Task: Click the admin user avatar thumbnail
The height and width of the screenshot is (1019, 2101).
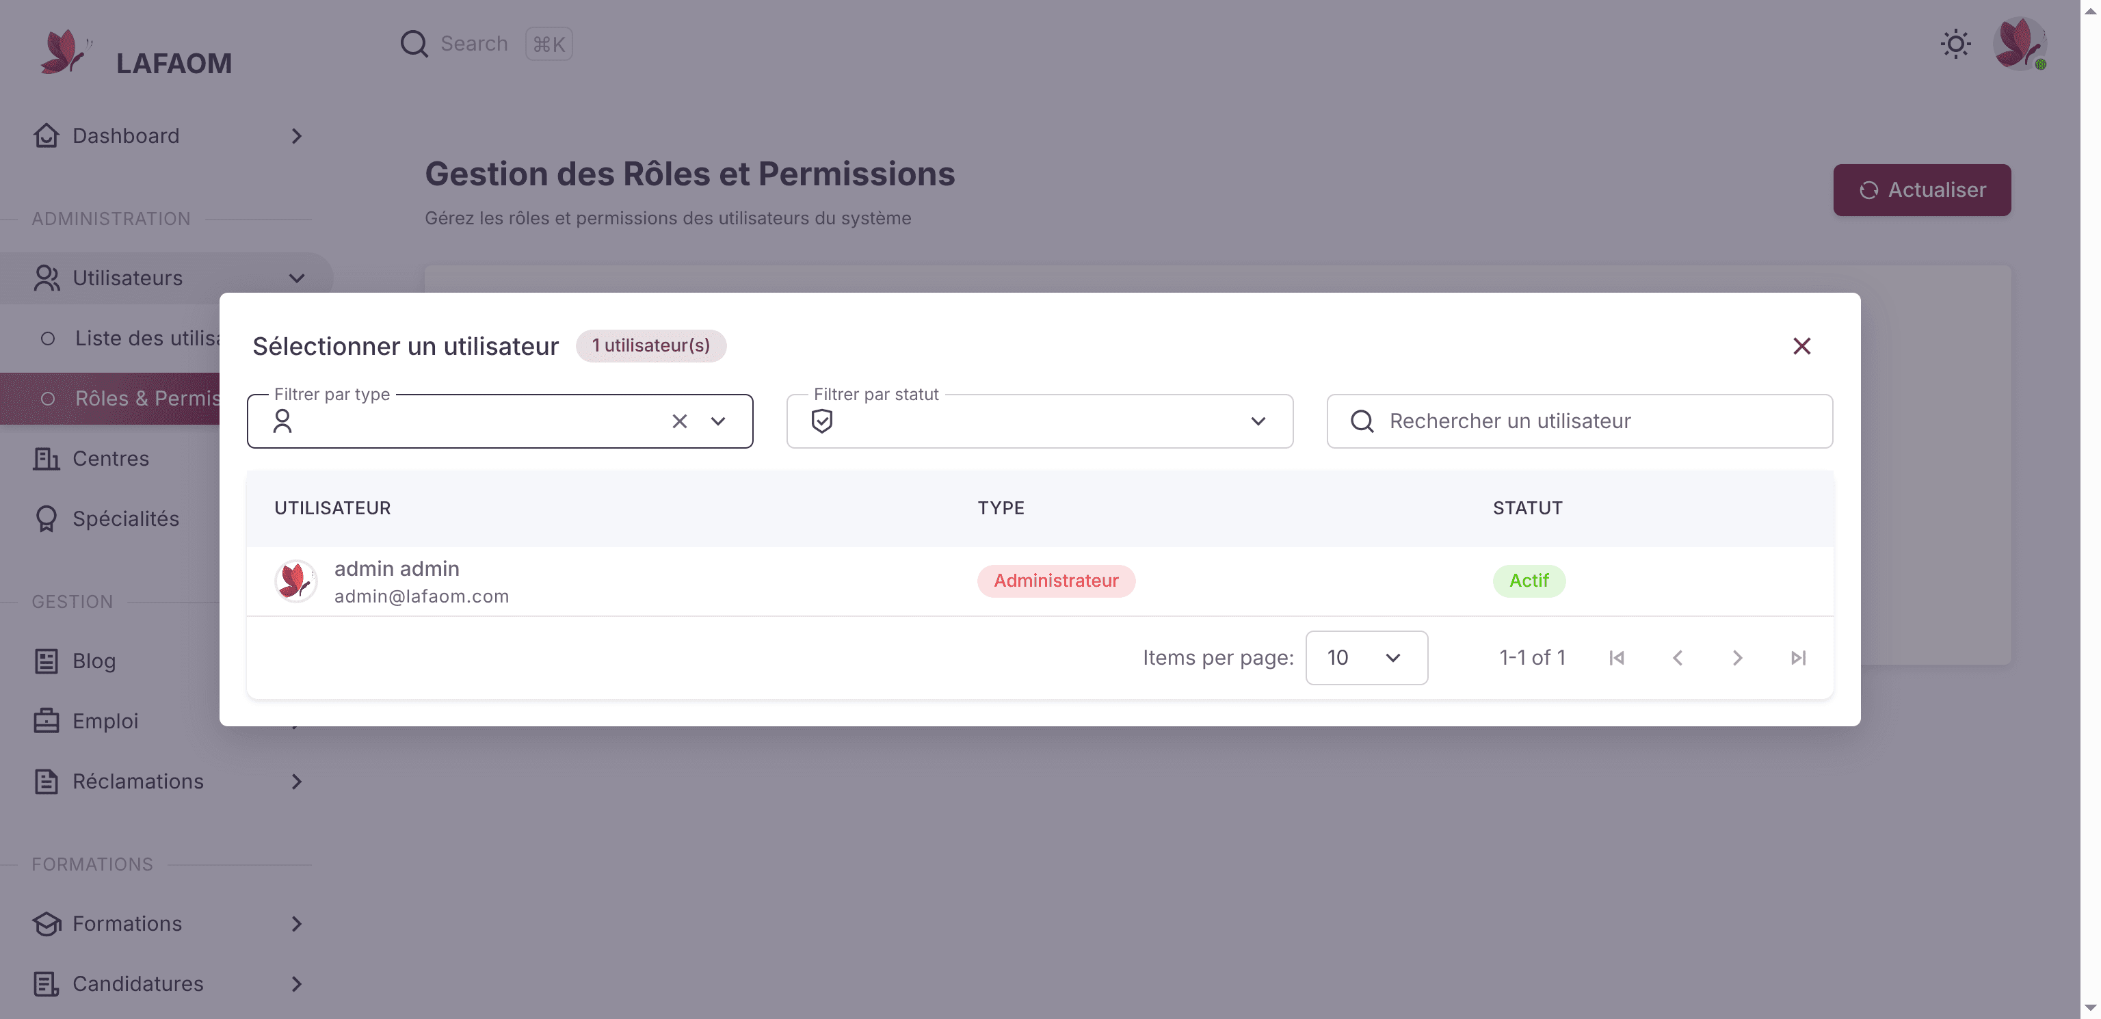Action: coord(295,581)
